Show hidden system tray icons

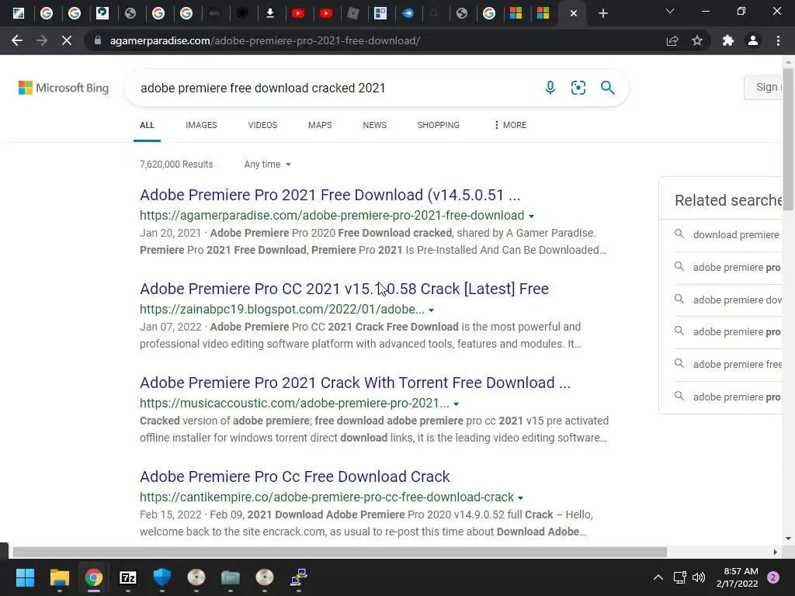click(x=658, y=577)
